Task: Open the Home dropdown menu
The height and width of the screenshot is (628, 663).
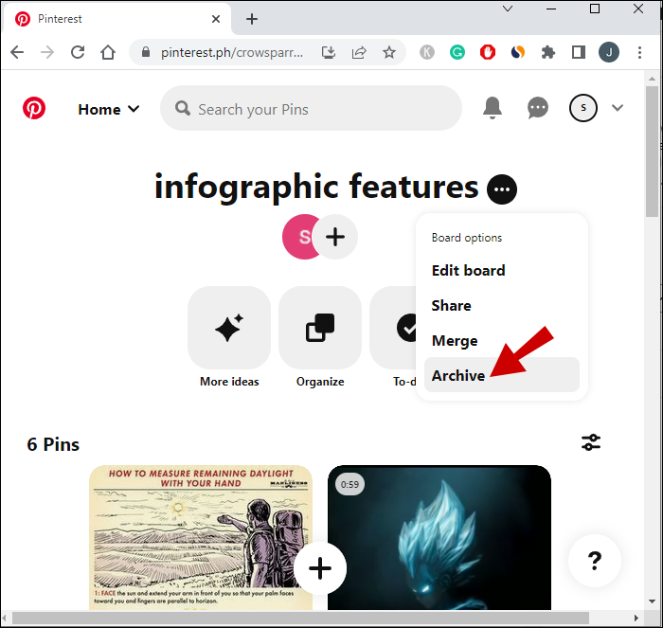Action: click(x=109, y=110)
